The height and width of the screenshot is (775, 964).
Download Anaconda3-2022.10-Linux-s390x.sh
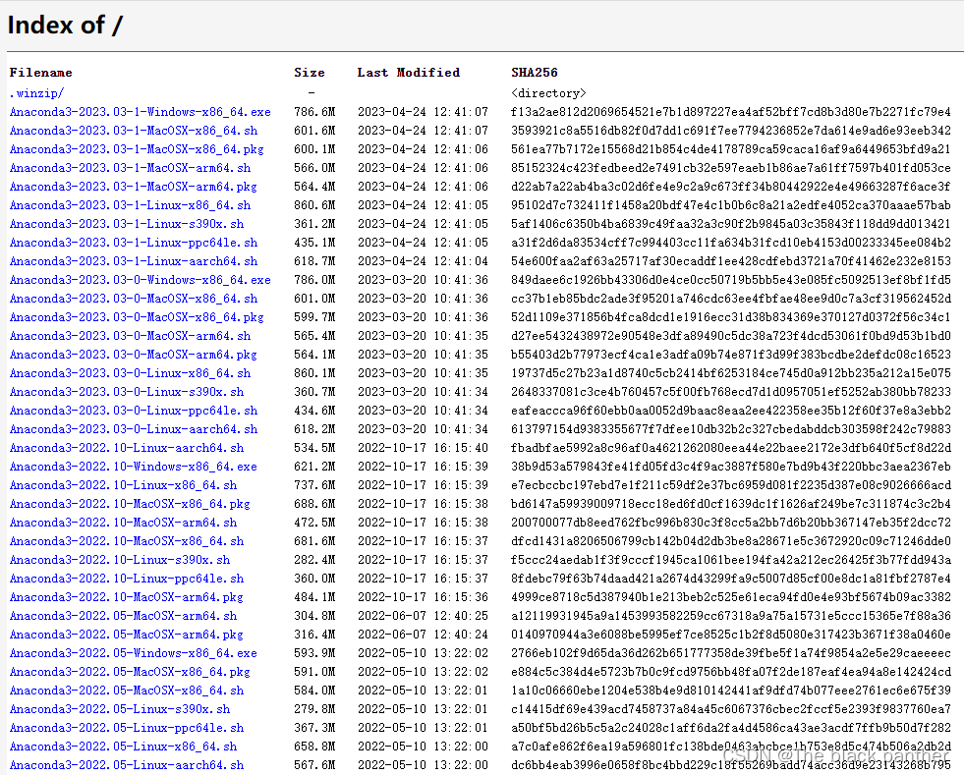[x=120, y=560]
